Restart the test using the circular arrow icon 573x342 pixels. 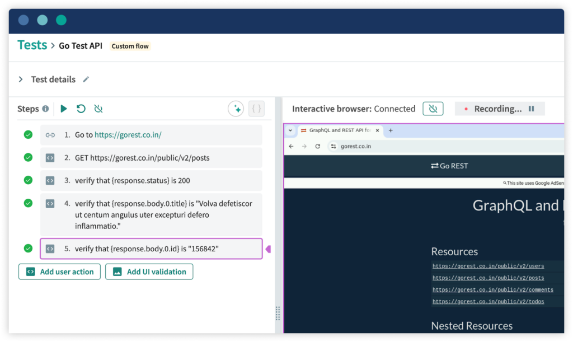pos(81,109)
